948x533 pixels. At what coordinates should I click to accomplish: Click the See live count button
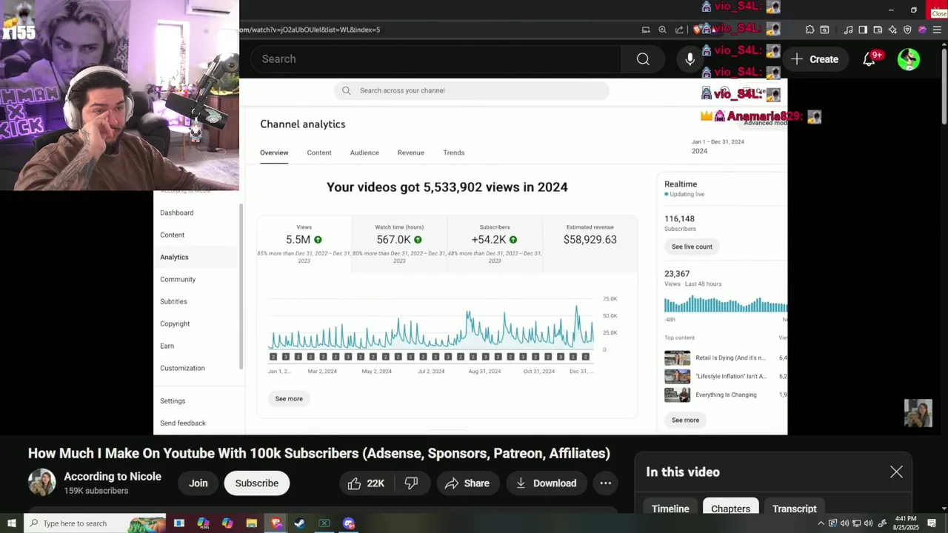coord(692,247)
